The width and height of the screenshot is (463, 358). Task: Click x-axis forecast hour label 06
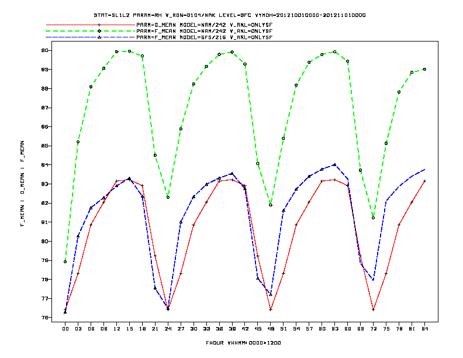point(91,329)
